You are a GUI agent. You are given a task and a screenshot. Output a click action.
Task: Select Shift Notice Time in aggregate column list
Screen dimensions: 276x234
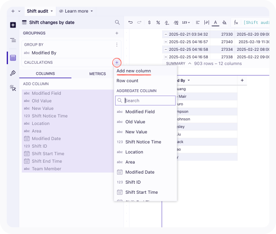click(145, 142)
